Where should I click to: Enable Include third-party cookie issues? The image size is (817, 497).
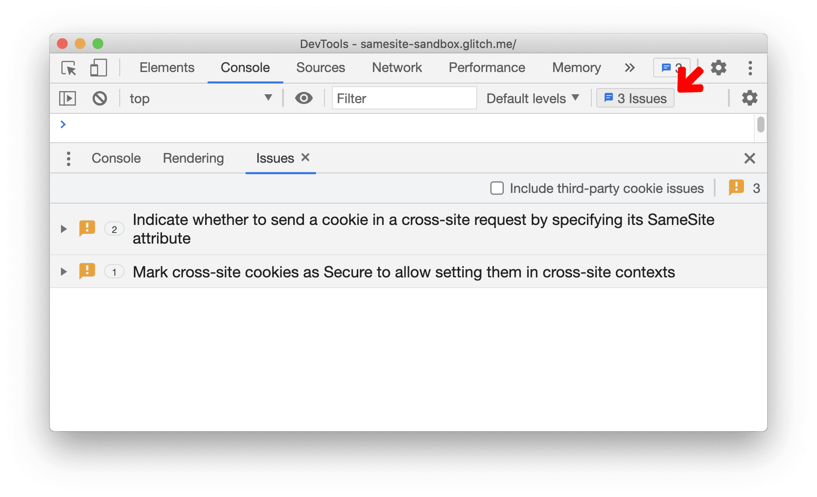click(x=497, y=188)
